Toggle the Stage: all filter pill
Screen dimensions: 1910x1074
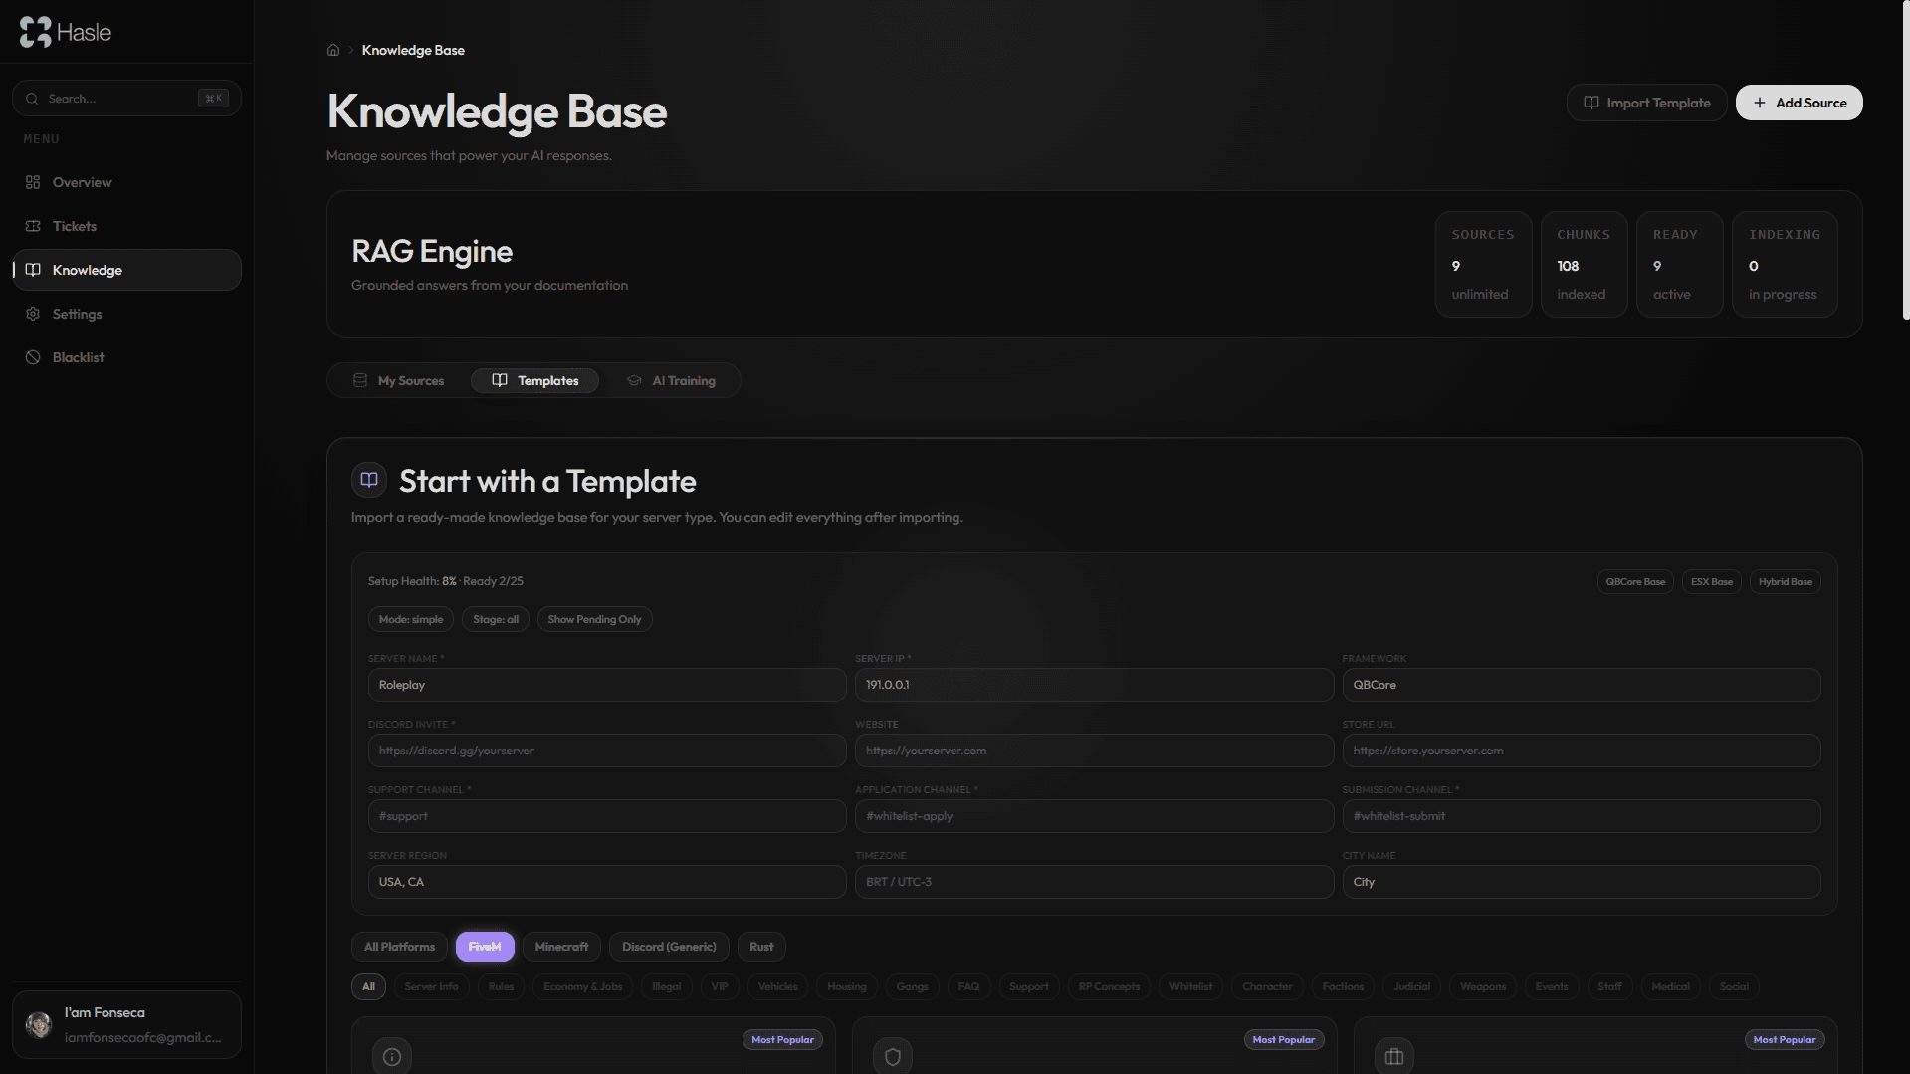[x=495, y=619]
